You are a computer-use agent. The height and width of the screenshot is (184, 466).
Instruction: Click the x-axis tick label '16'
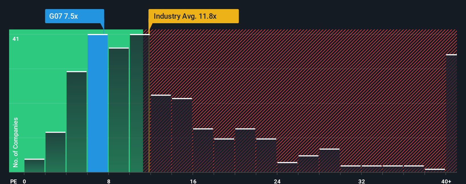(x=193, y=181)
